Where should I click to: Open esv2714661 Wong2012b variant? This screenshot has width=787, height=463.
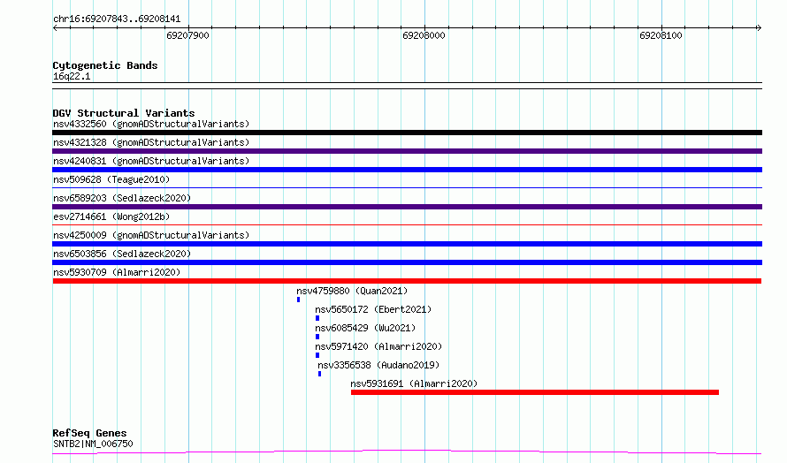coord(111,216)
